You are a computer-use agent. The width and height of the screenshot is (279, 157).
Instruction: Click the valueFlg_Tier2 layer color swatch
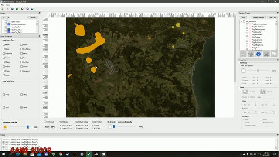[9, 30]
